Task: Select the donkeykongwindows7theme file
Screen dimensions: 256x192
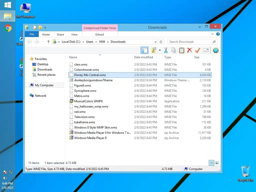Action: pos(140,80)
